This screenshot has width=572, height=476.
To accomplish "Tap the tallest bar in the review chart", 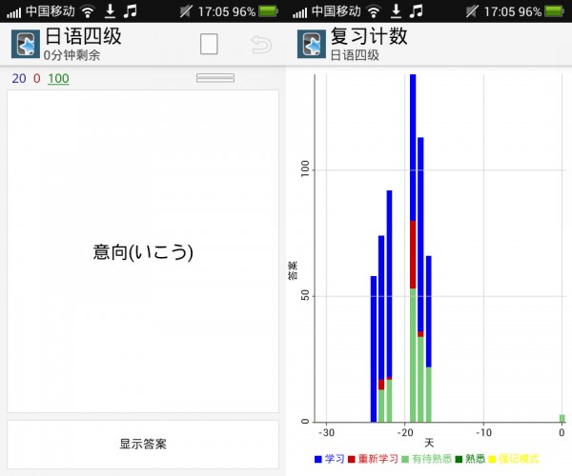I will pyautogui.click(x=413, y=248).
